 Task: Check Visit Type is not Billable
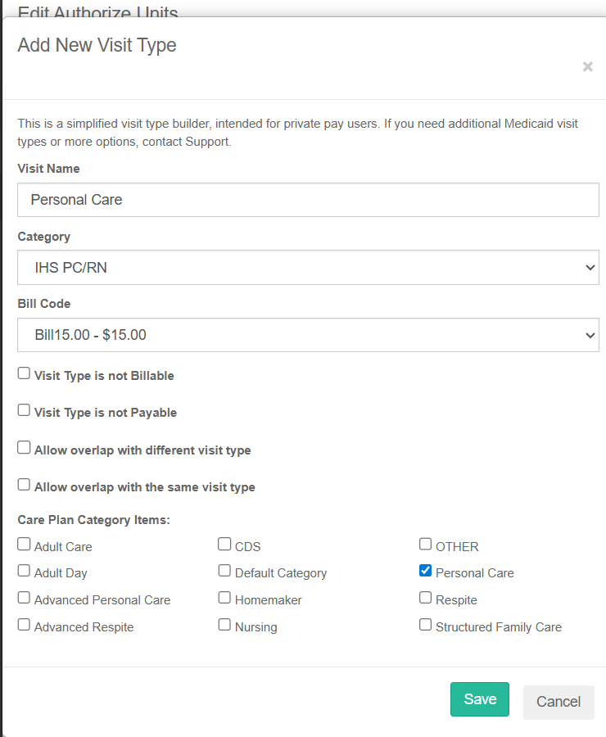click(25, 374)
